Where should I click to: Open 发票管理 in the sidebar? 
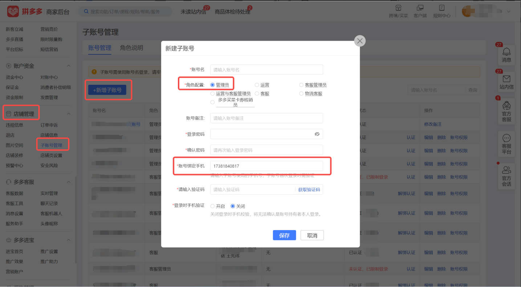coord(49,97)
